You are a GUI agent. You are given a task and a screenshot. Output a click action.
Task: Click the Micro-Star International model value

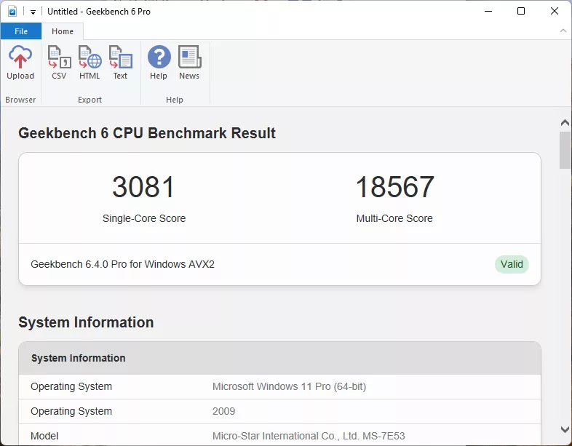(x=309, y=436)
